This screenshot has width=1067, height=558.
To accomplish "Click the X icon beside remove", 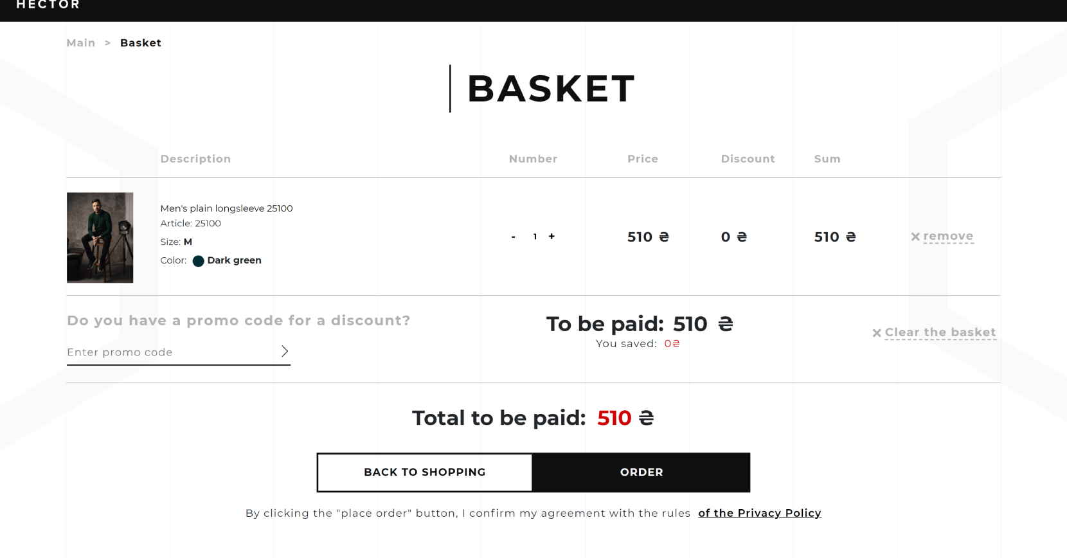I will pyautogui.click(x=915, y=237).
